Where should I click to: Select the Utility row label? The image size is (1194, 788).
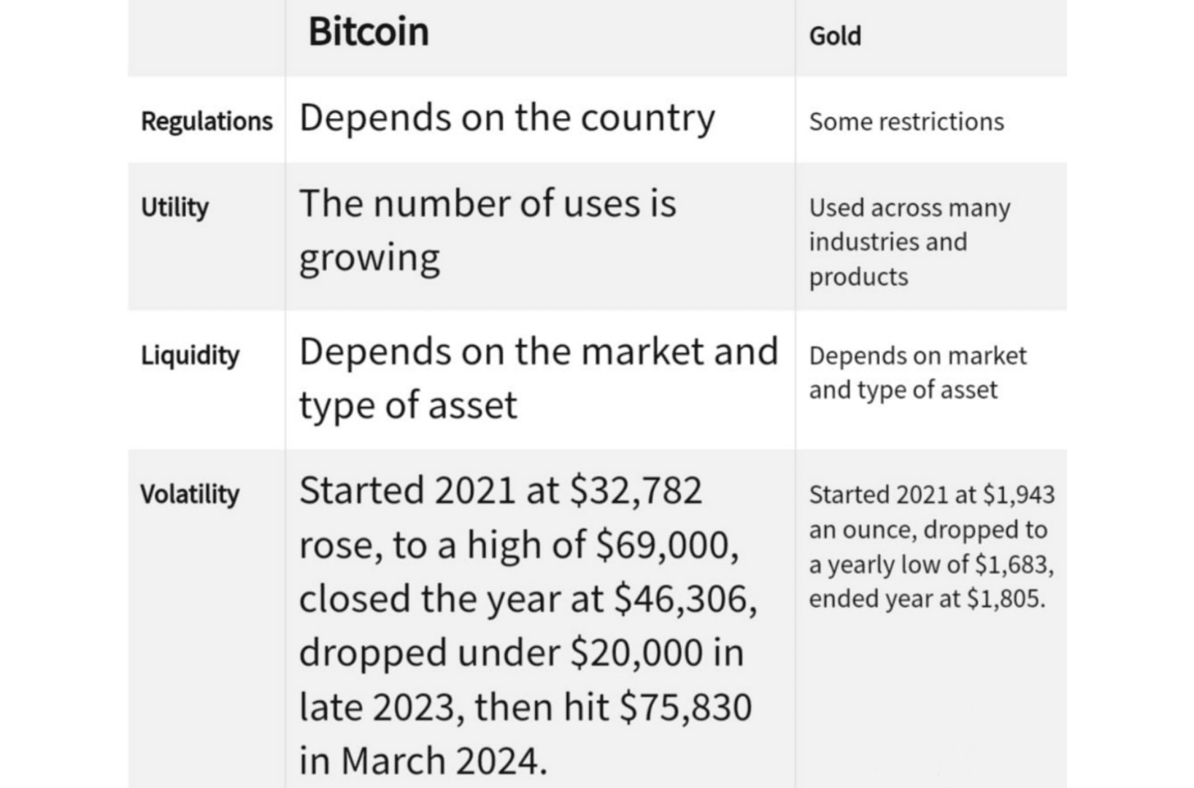[174, 207]
